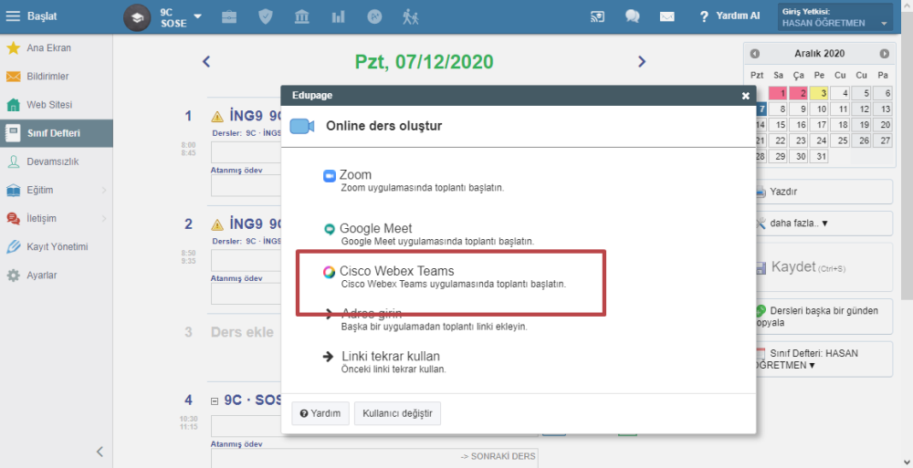Image resolution: width=913 pixels, height=468 pixels.
Task: Click warning icon on lesson 2
Action: pos(217,224)
